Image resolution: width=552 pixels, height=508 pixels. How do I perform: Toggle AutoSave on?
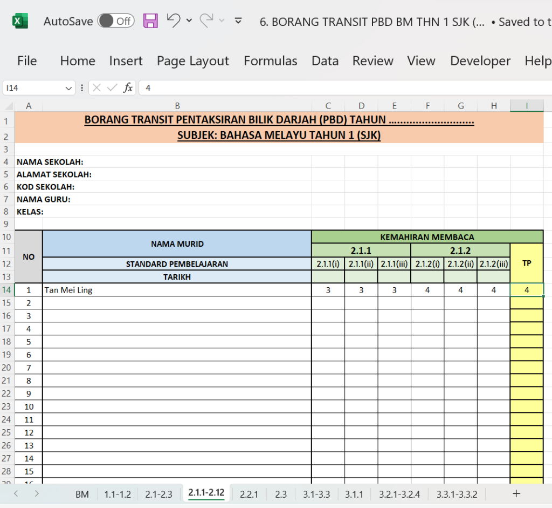pyautogui.click(x=115, y=21)
